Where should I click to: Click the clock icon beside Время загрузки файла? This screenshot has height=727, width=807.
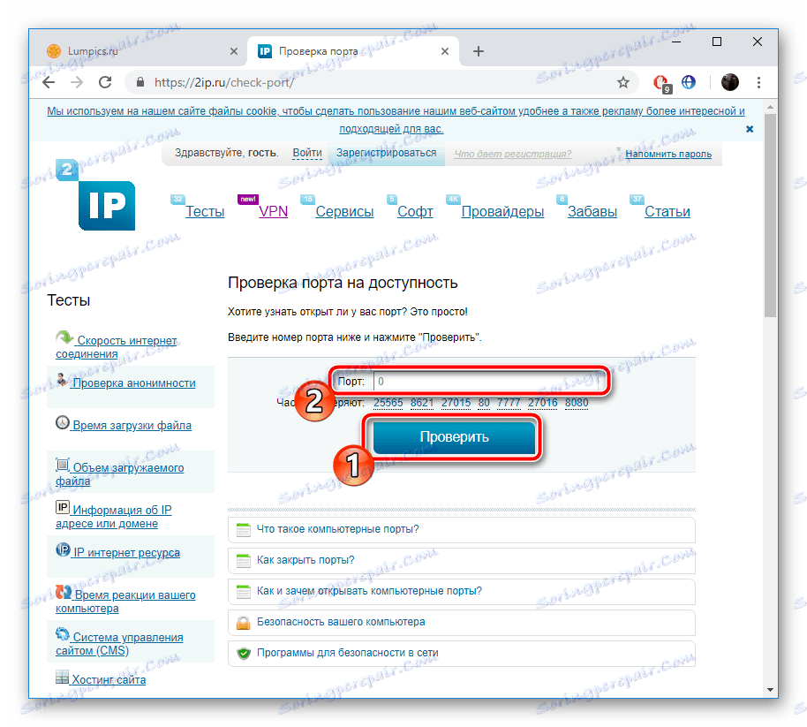pos(62,422)
